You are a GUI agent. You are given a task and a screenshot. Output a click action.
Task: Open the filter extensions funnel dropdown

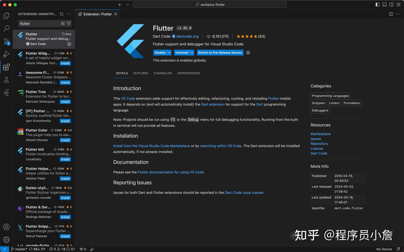[x=69, y=23]
